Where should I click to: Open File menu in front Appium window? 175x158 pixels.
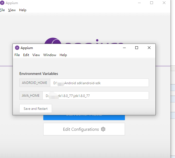click(x=17, y=55)
